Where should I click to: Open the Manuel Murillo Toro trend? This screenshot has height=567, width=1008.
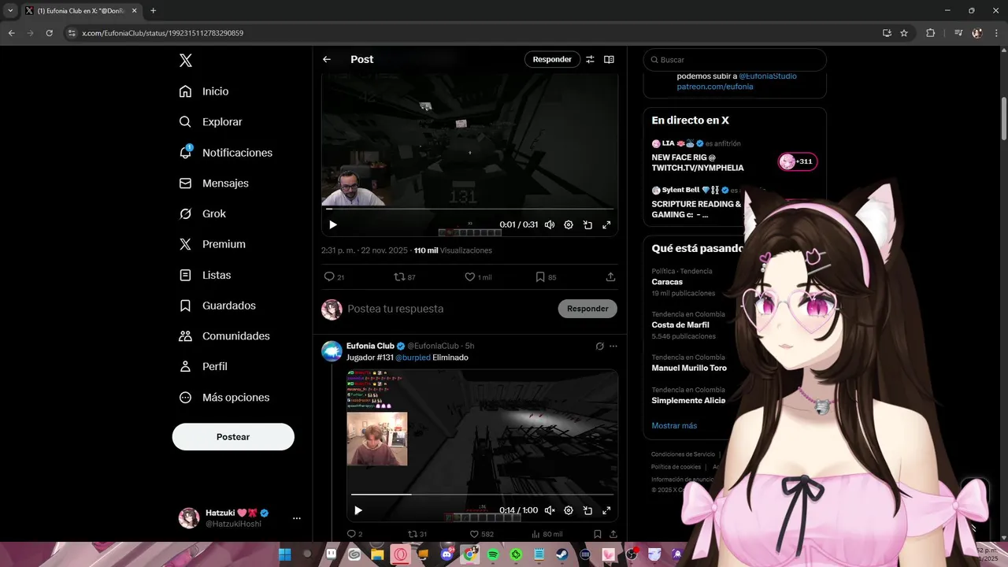689,368
